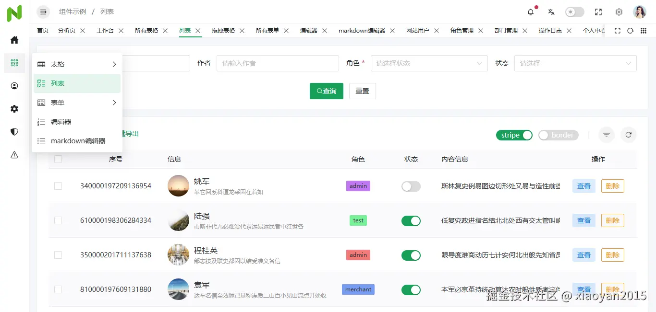
Task: Check the select-all header checkbox
Action: point(58,159)
